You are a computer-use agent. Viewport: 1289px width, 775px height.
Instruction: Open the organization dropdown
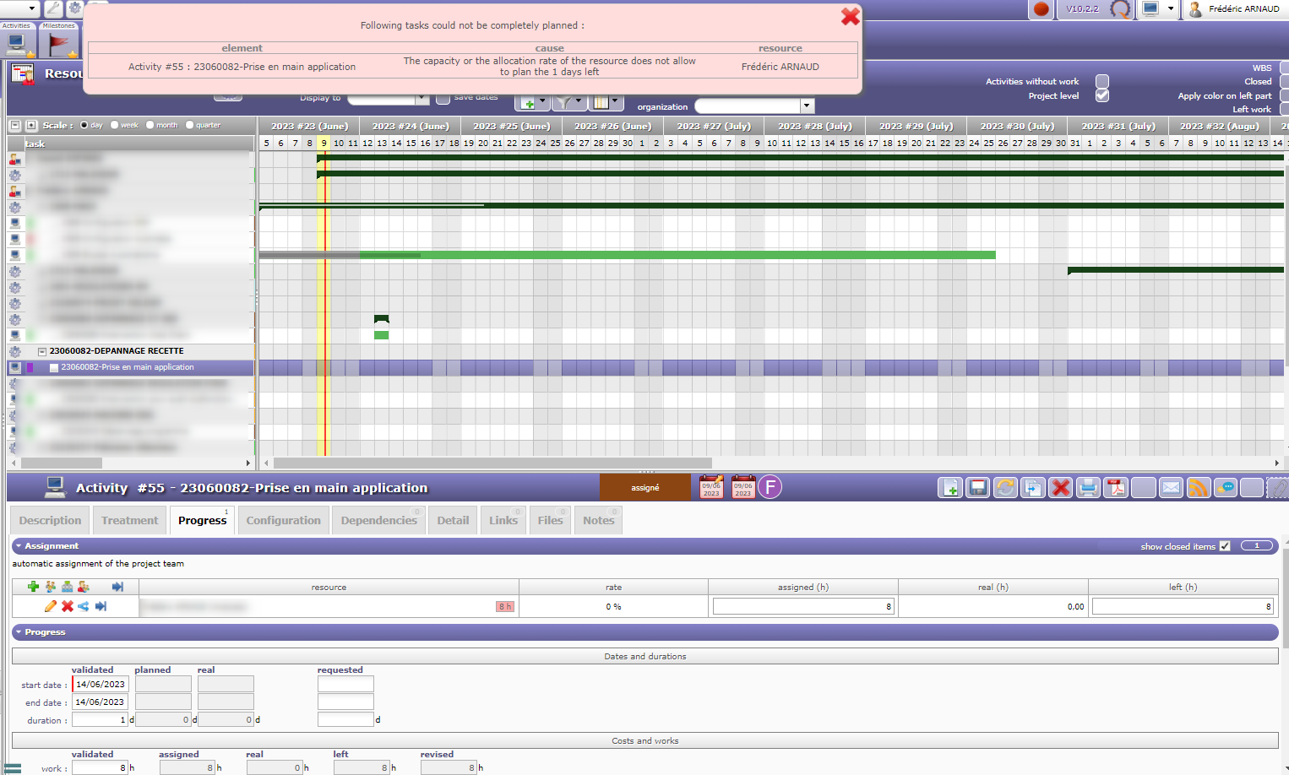point(807,106)
